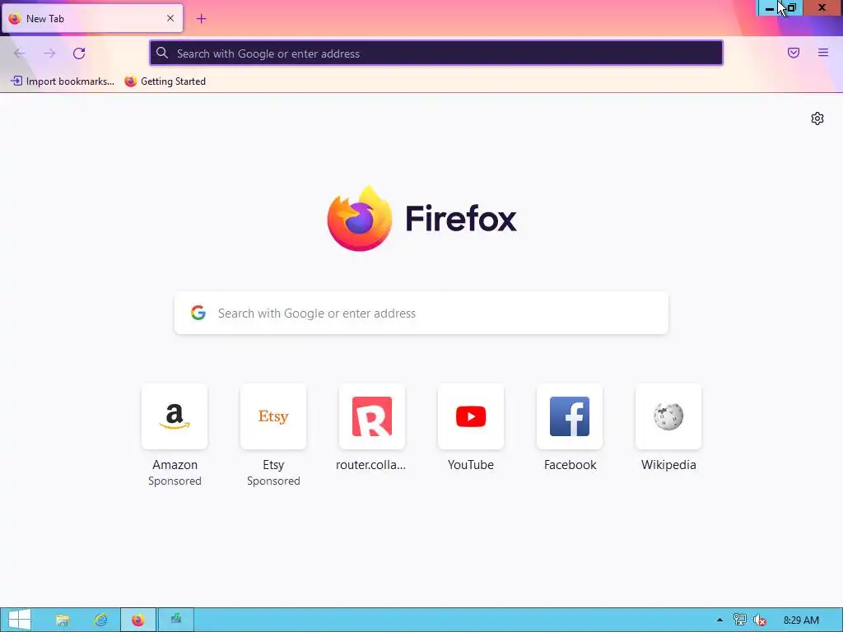
Task: Open Save to Pocket icon
Action: tap(794, 53)
